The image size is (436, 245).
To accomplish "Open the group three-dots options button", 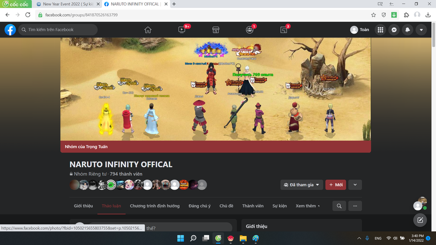I will (355, 206).
